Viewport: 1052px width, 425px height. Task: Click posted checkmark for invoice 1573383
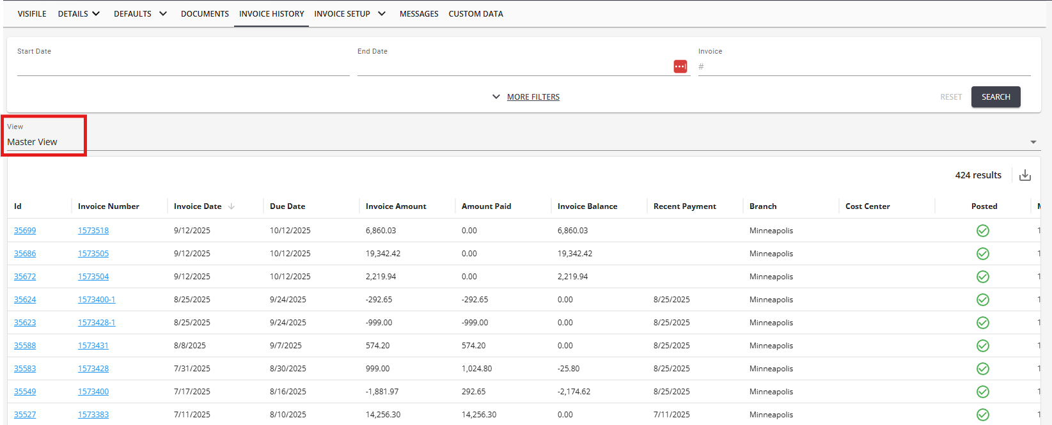[983, 415]
